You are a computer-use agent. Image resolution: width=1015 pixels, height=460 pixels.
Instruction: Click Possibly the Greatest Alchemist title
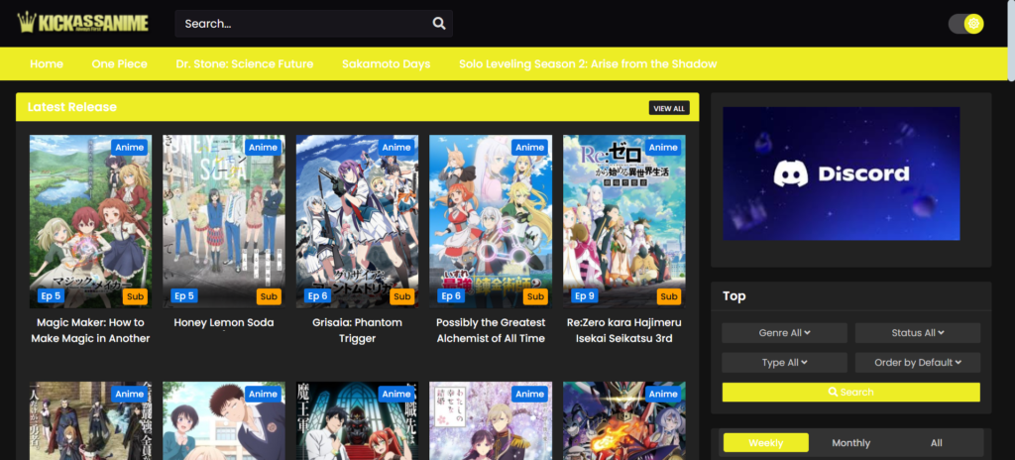pos(491,330)
